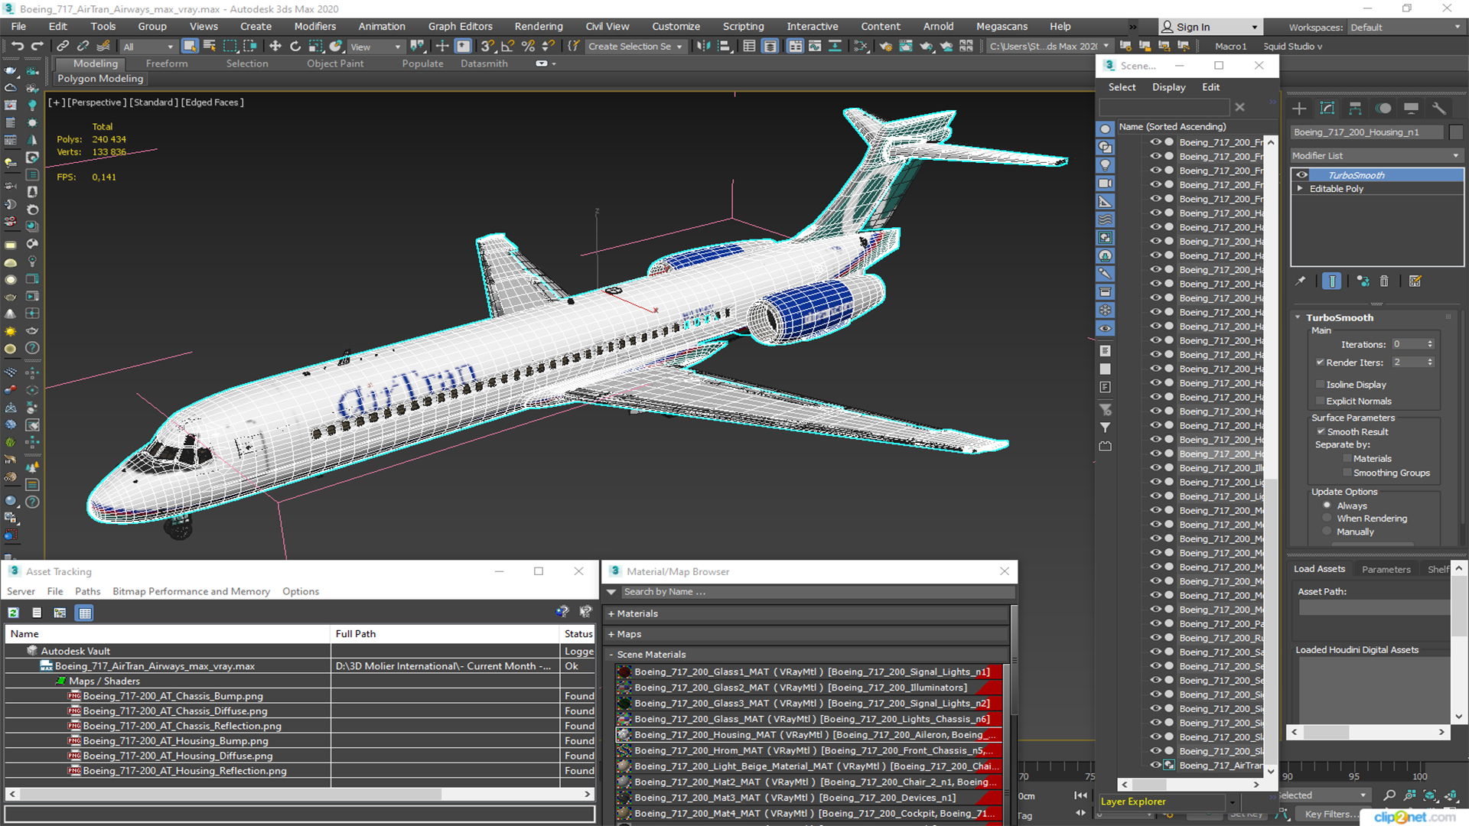Click the Search by Name field
This screenshot has width=1469, height=826.
[816, 592]
